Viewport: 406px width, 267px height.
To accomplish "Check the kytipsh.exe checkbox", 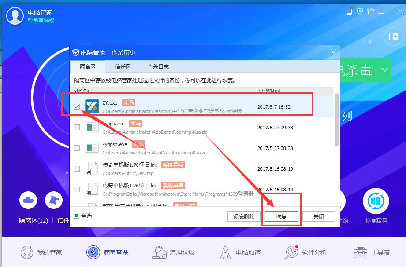I will [x=77, y=148].
